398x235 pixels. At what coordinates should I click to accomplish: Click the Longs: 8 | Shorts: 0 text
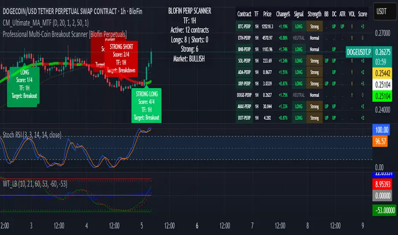point(190,40)
